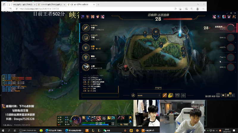Open a new browser tab with plus button

click(98, 4)
